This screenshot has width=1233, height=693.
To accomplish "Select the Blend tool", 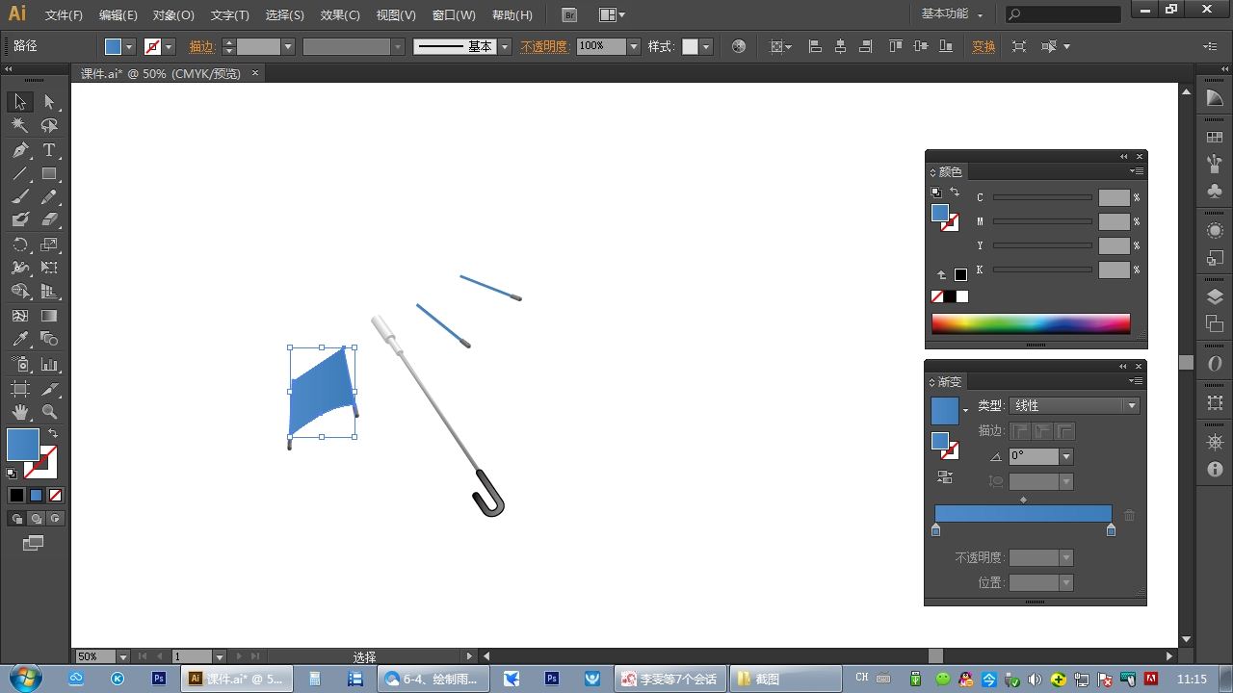I will coord(49,339).
